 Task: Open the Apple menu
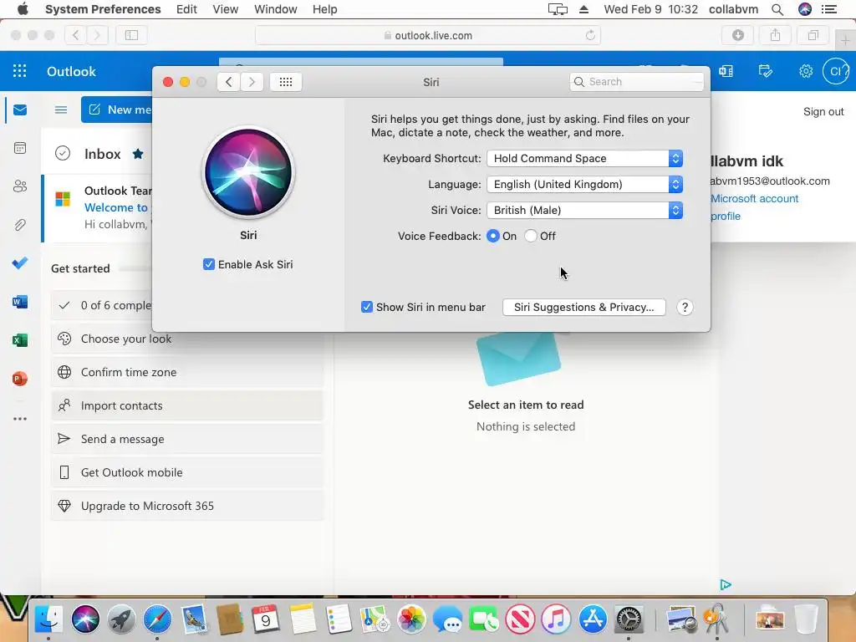[x=23, y=9]
